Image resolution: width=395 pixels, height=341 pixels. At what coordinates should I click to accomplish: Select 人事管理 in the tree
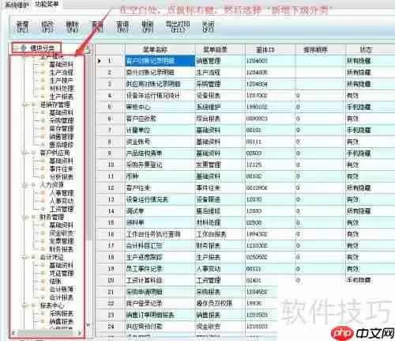click(x=62, y=193)
